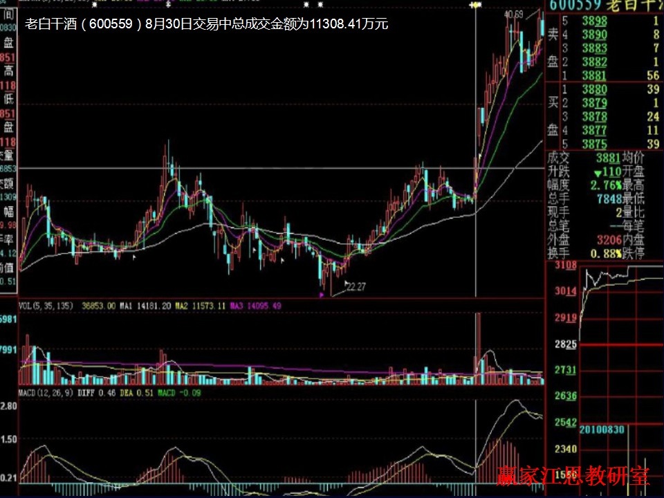This screenshot has width=664, height=498.
Task: Select the sell level 1 price 3881
Action: pyautogui.click(x=594, y=75)
